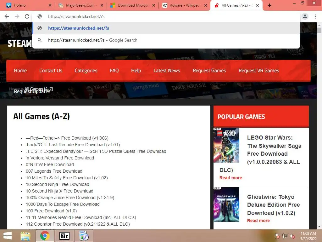Screen dimensions: 322x242
Task: Close the Download Microsoft tab
Action: tap(153, 6)
